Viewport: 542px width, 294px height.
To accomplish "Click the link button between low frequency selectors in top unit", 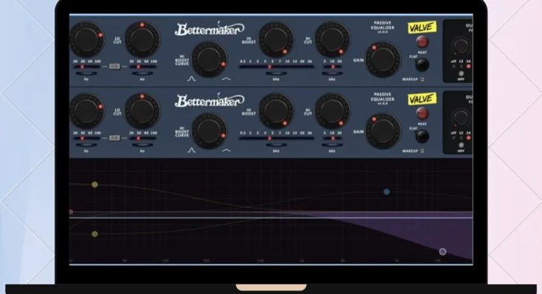I will (114, 67).
